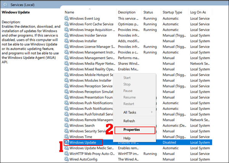229x163 pixels.
Task: Click gear icon of Windows Font Cache Service
Action: tap(66, 24)
